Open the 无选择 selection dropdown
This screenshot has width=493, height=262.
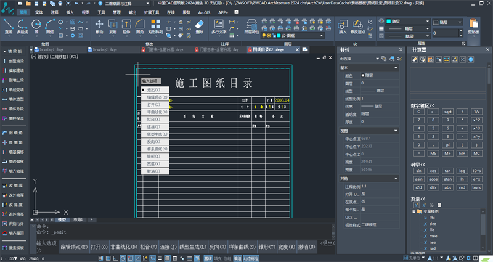point(359,59)
